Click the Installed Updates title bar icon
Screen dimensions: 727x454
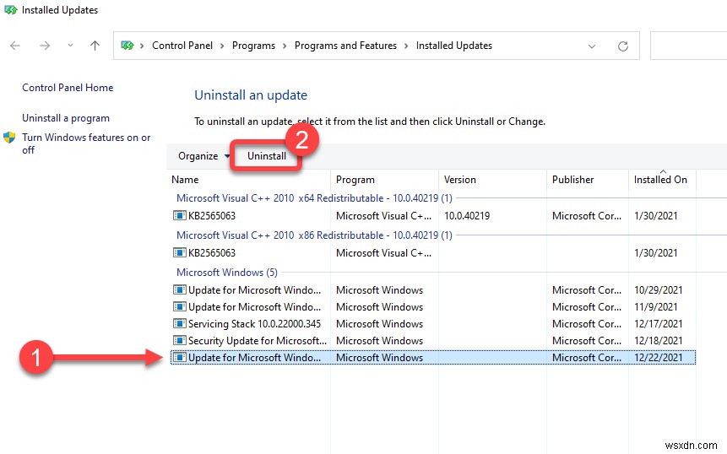pos(10,10)
